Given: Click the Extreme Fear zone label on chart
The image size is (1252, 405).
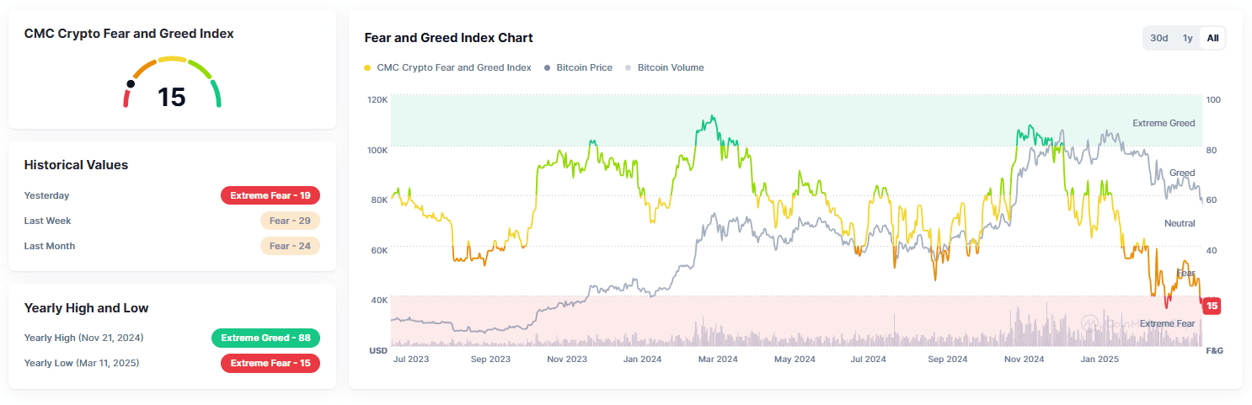Looking at the screenshot, I should click(x=1168, y=323).
